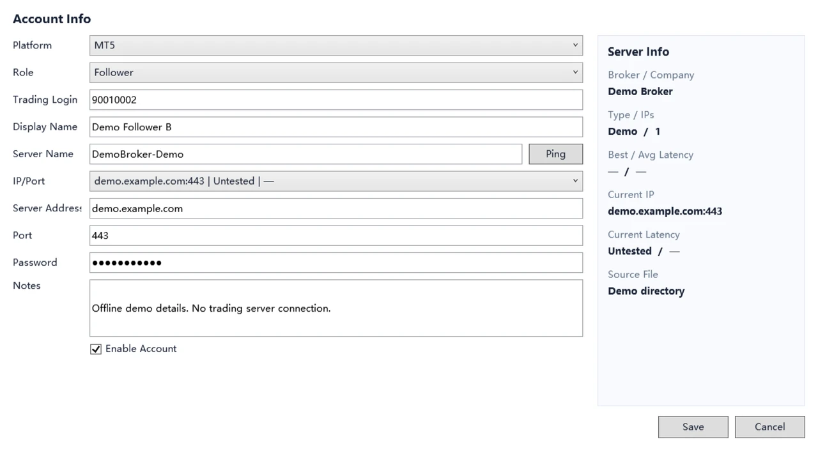This screenshot has width=818, height=451.
Task: Click the Current IP value in Server Info
Action: pos(665,211)
